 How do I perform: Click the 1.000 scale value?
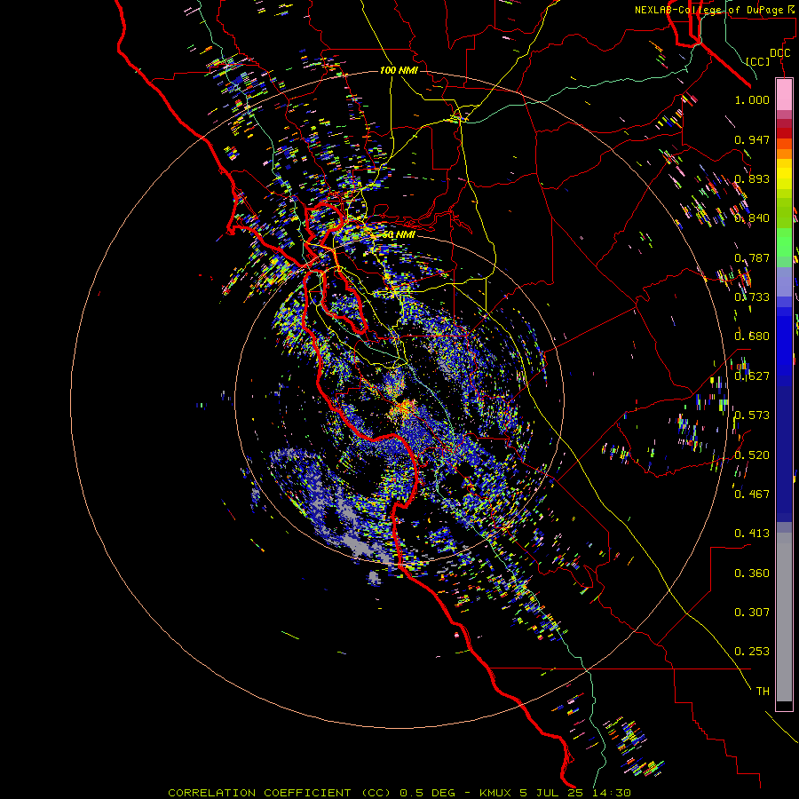[x=752, y=99]
